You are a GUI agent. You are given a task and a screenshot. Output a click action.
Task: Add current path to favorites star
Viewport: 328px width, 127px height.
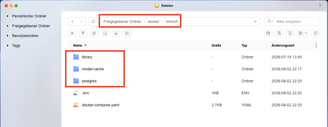[255, 21]
